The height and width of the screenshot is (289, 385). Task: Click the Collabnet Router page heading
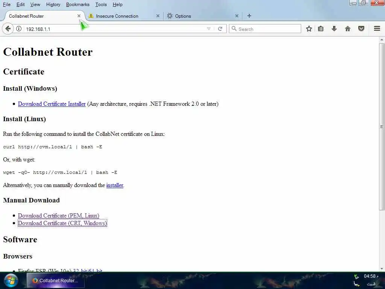tap(48, 52)
